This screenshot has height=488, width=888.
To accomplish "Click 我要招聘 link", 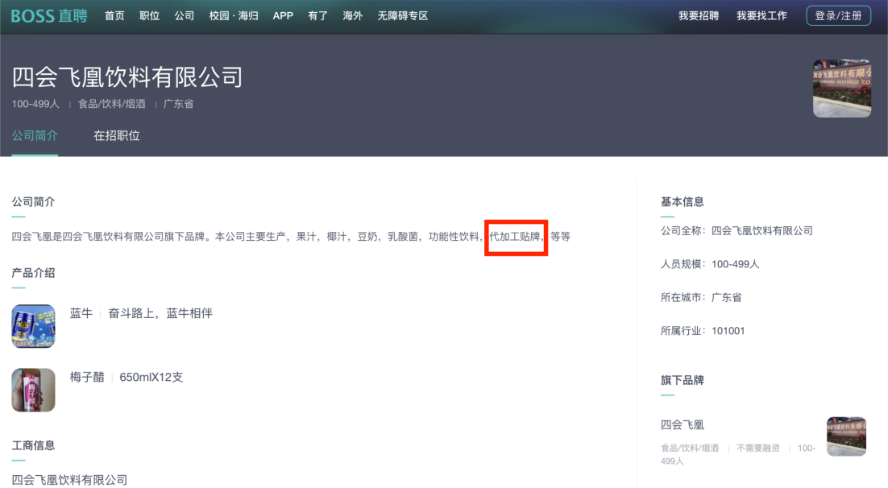I will (699, 16).
